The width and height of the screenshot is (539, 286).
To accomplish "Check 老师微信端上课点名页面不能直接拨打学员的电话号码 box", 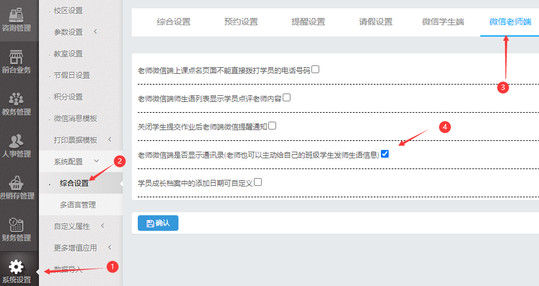I will click(x=315, y=70).
